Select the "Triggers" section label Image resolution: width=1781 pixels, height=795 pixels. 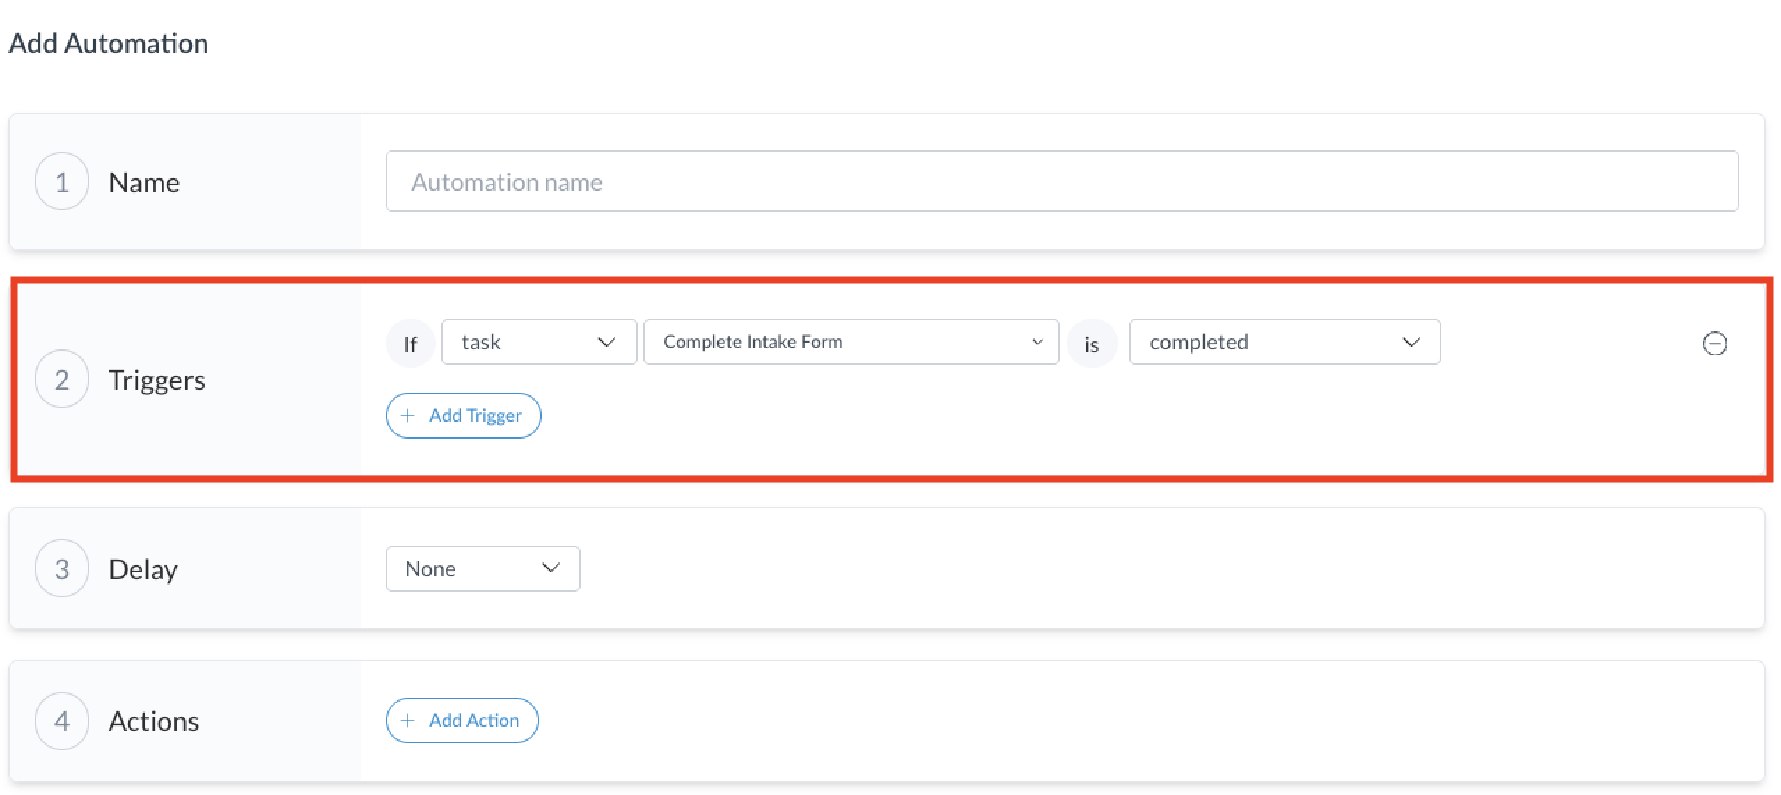(x=157, y=380)
